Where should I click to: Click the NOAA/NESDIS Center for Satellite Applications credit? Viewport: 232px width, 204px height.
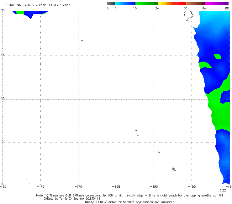(x=129, y=202)
